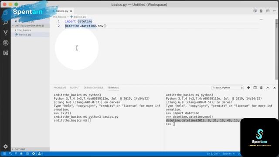Screen dimensions: 279x157
Task: Close the basics.py editor tab
Action: [x=71, y=11]
